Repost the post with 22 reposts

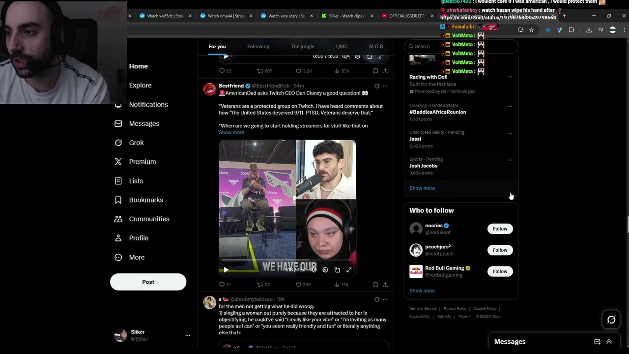(263, 285)
